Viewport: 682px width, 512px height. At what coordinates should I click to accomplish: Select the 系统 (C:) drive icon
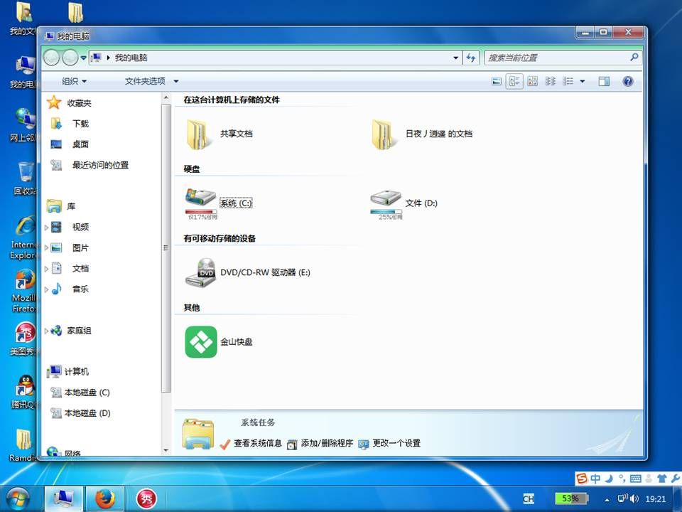[x=200, y=197]
